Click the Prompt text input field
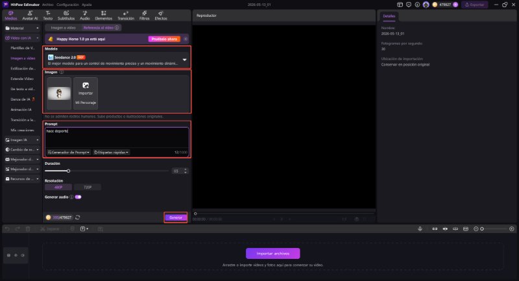519x281 pixels. click(117, 138)
